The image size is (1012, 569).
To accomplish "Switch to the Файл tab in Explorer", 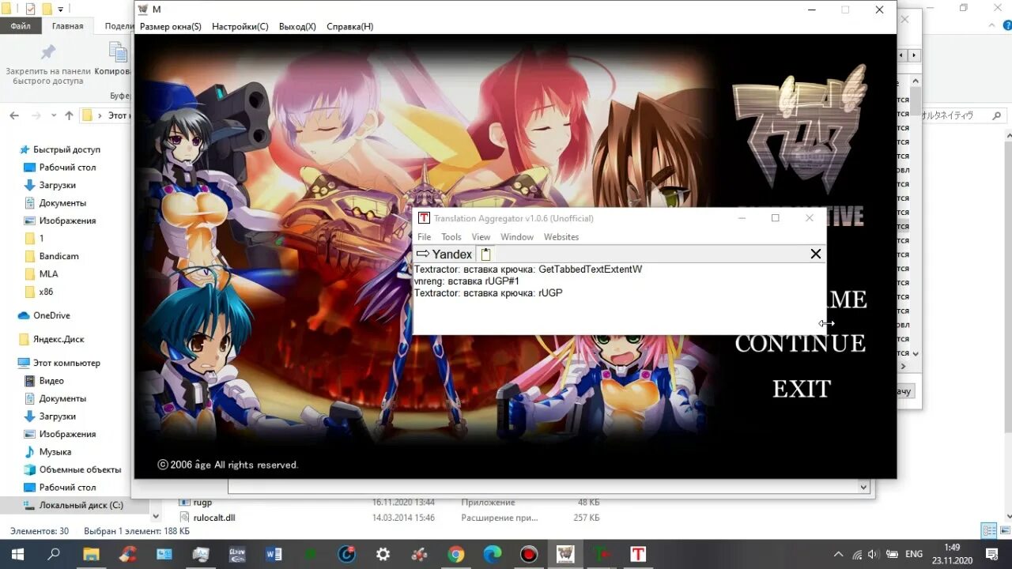I will coord(21,26).
